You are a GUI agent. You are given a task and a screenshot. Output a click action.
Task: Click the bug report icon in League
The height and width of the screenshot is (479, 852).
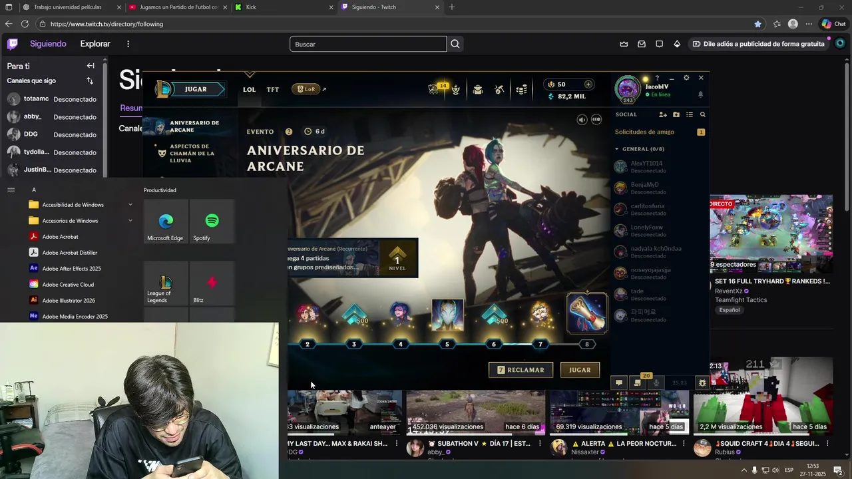pos(702,383)
